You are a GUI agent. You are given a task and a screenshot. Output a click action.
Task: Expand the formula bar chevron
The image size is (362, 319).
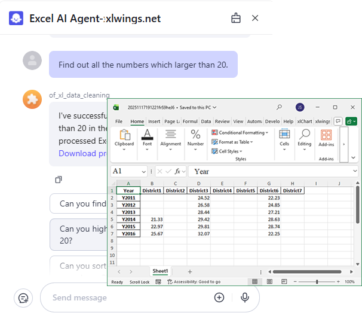(355, 171)
